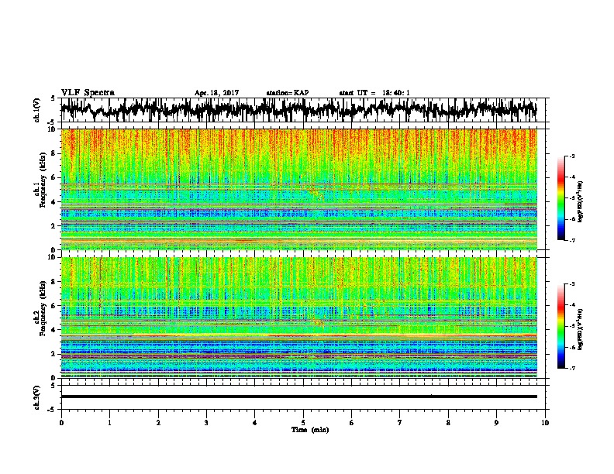
Task: Click inside the ch.2 spectrogram panel
Action: pyautogui.click(x=298, y=318)
